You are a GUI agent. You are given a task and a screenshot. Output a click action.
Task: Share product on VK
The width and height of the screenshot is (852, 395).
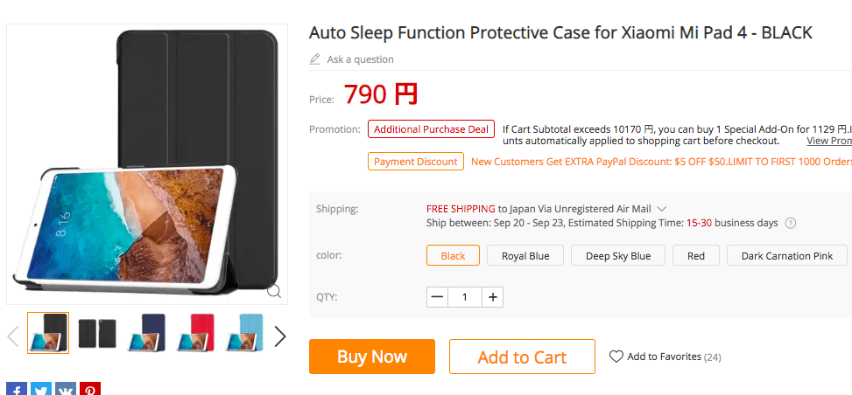(66, 390)
